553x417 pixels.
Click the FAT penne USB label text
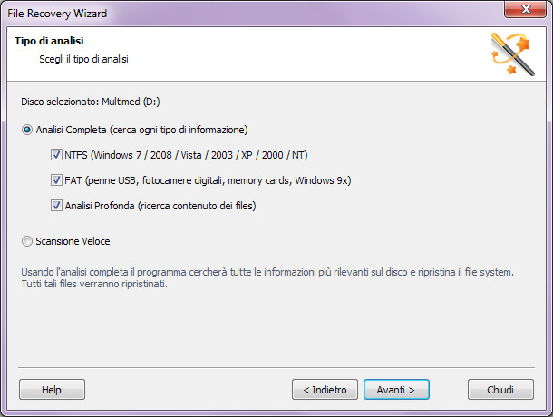(x=208, y=180)
